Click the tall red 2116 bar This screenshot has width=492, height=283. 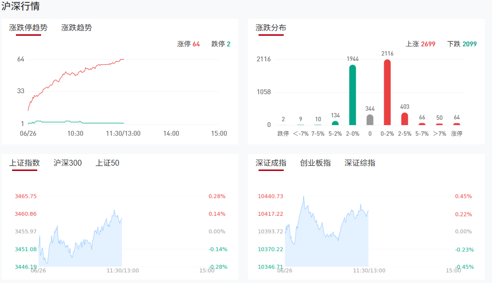[x=387, y=92]
